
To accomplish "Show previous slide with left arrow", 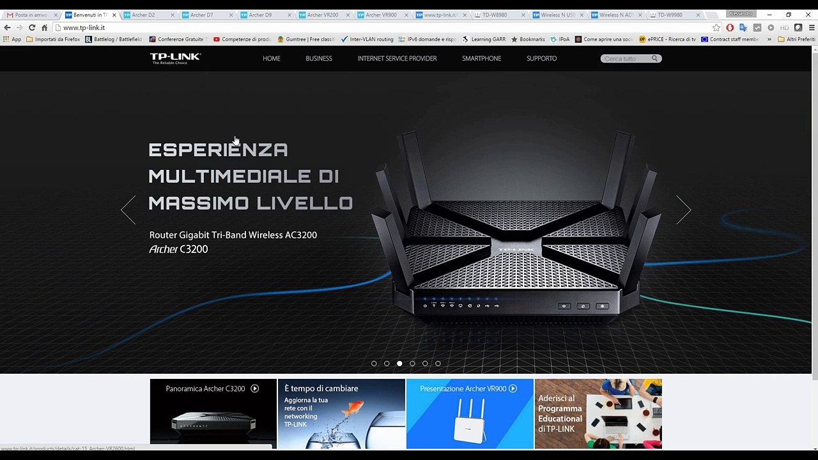I will coord(128,209).
